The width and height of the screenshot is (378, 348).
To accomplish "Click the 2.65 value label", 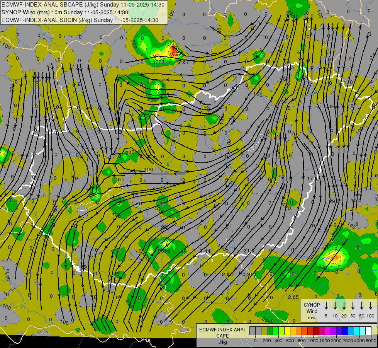I will point(293,297).
